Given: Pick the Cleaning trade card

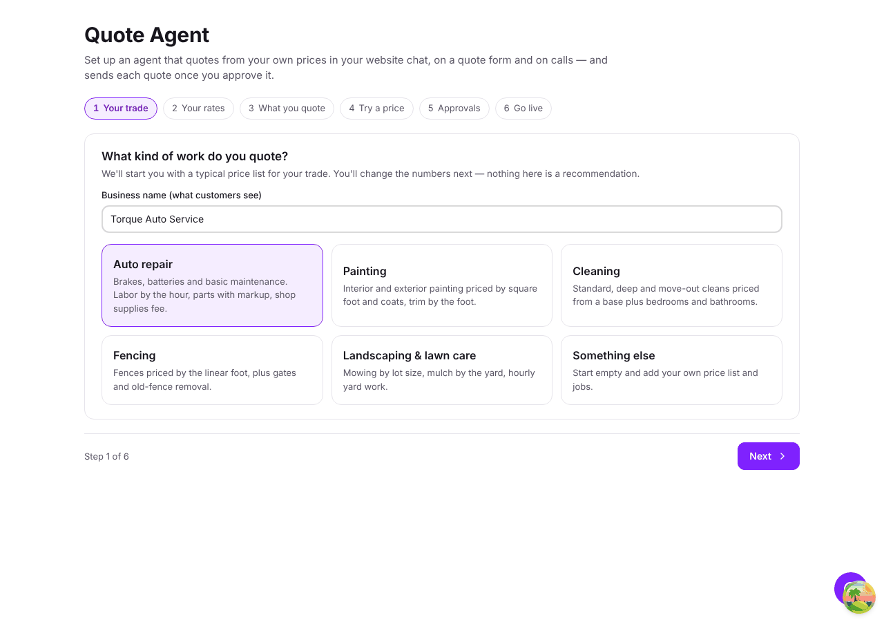Looking at the screenshot, I should [x=671, y=285].
